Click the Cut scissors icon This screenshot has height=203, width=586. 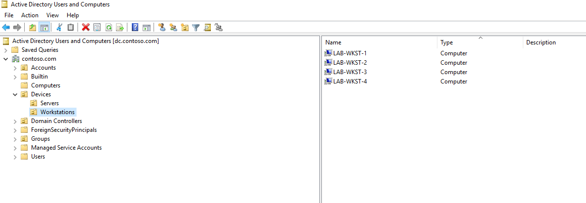tap(59, 27)
